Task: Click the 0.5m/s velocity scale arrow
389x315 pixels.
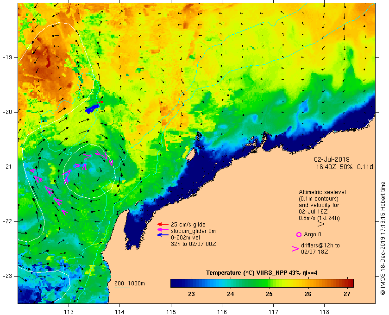Action: tap(314, 224)
